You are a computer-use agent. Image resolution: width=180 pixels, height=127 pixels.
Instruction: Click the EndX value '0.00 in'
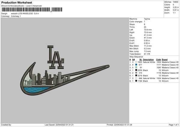click(x=147, y=40)
